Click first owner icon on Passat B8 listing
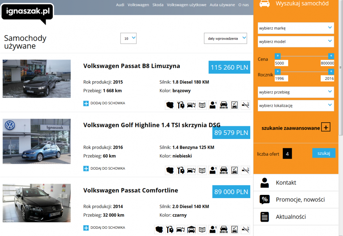Viewport: 343px width, 236px height. [x=213, y=105]
